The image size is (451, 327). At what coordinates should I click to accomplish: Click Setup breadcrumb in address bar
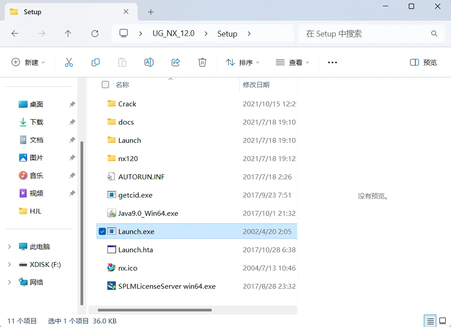[227, 34]
